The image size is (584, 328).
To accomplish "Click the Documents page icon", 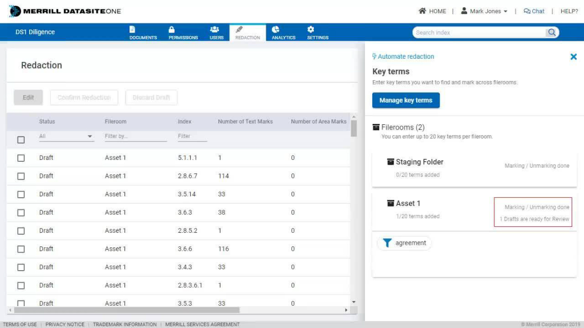I will point(132,30).
